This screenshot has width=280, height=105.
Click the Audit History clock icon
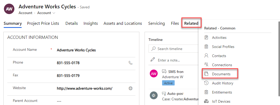pyautogui.click(x=206, y=83)
